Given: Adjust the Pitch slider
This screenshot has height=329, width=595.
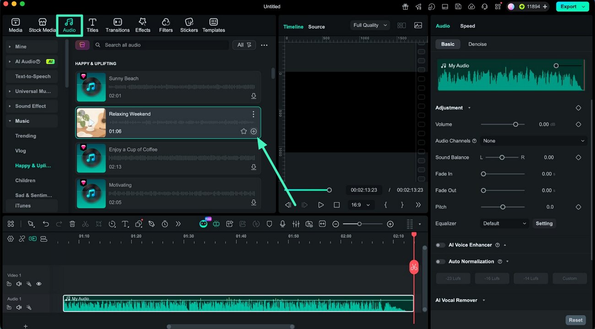Looking at the screenshot, I should [503, 207].
